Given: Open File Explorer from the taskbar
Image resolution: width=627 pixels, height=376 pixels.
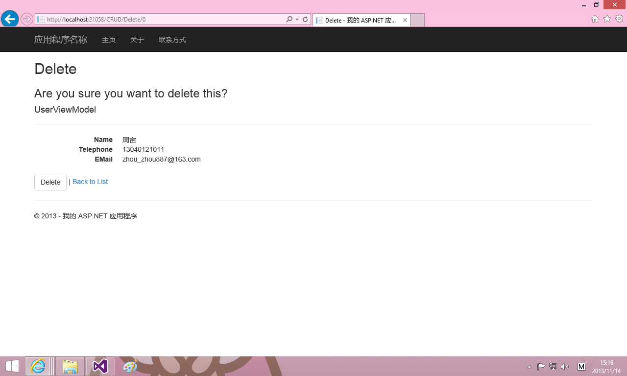Looking at the screenshot, I should pos(70,366).
